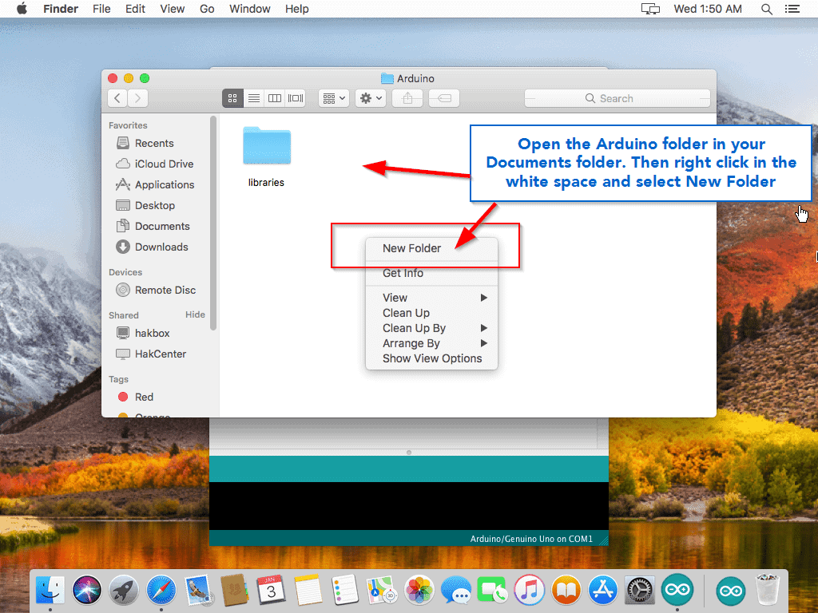Open the Window menu
Image resolution: width=818 pixels, height=613 pixels.
[x=250, y=9]
